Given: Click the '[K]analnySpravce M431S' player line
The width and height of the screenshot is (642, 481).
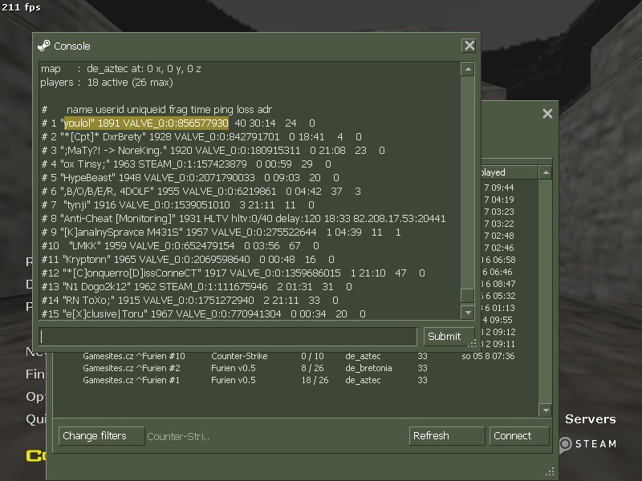Looking at the screenshot, I should 221,232.
